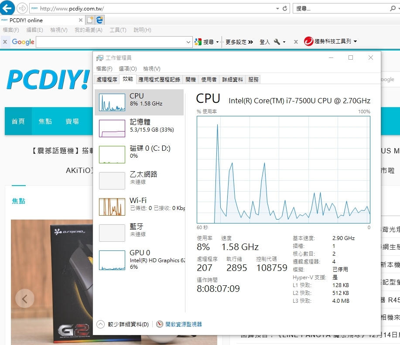Switch to the 服務 tab
This screenshot has height=345, width=400.
(253, 79)
